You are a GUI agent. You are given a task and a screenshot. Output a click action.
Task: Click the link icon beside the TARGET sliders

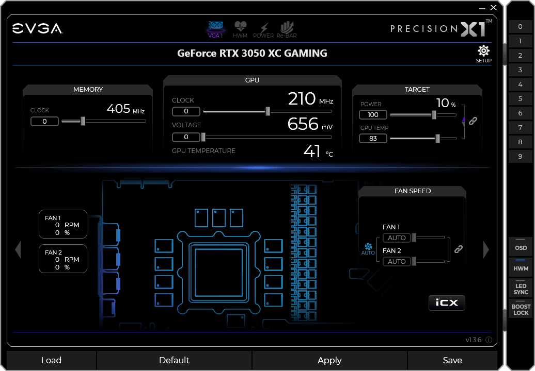click(x=473, y=121)
